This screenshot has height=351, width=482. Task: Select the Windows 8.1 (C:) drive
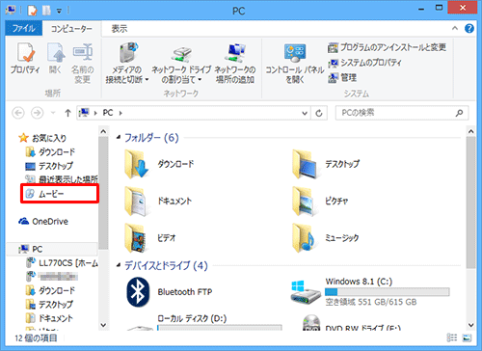coord(370,292)
